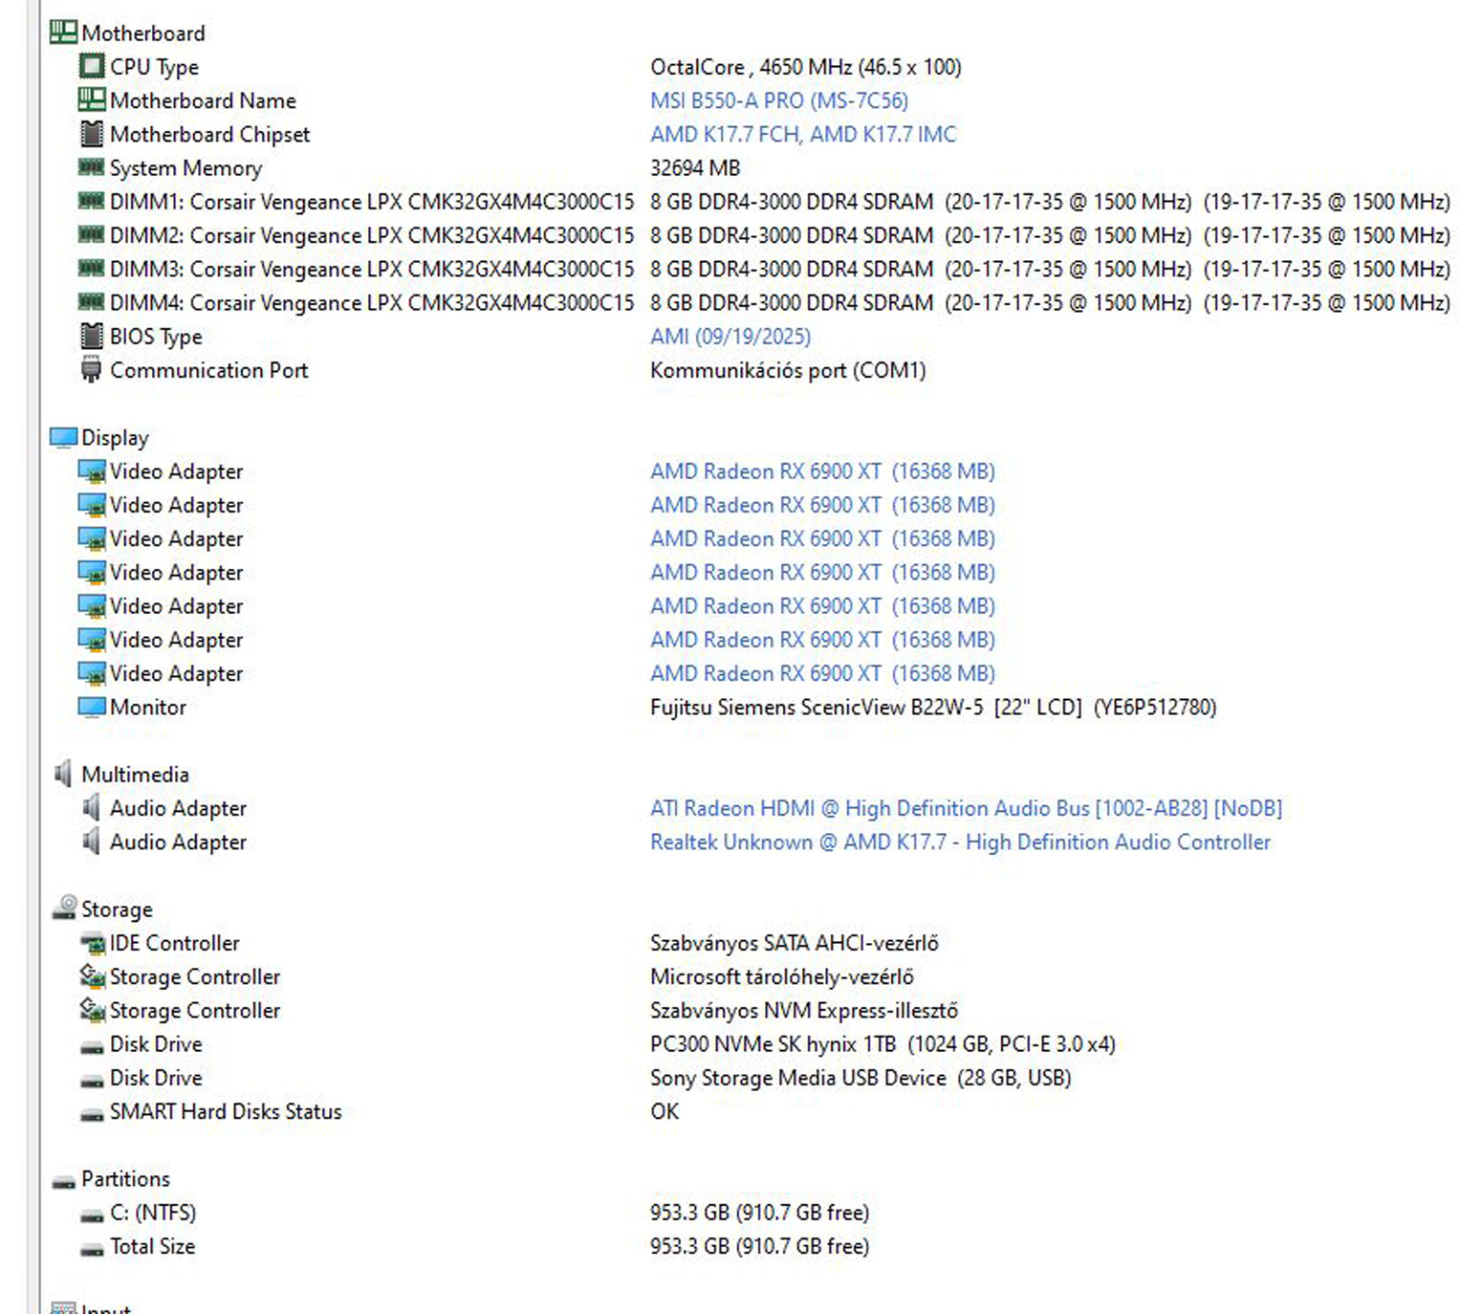Click the Display section monitor icon
The width and height of the screenshot is (1460, 1314).
[63, 437]
